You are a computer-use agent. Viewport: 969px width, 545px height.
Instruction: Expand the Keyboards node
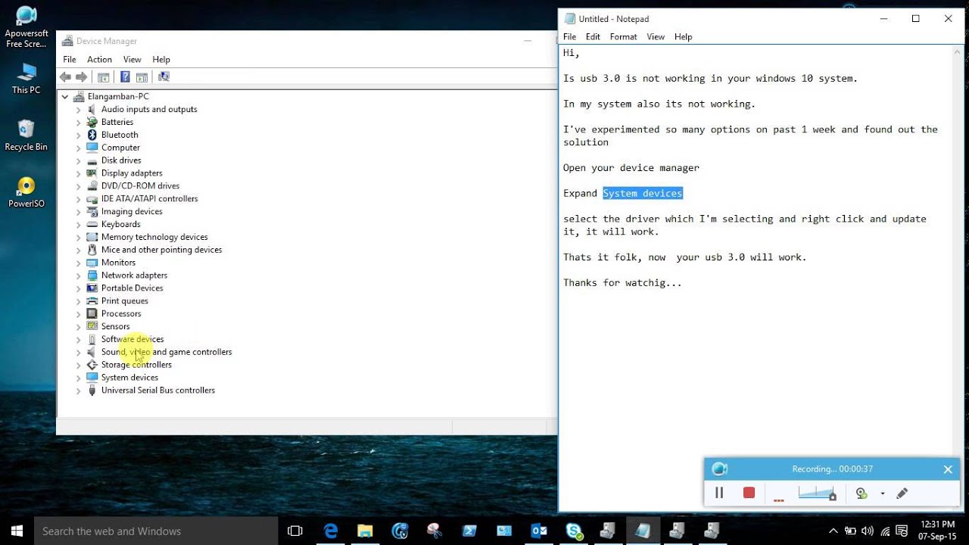78,225
